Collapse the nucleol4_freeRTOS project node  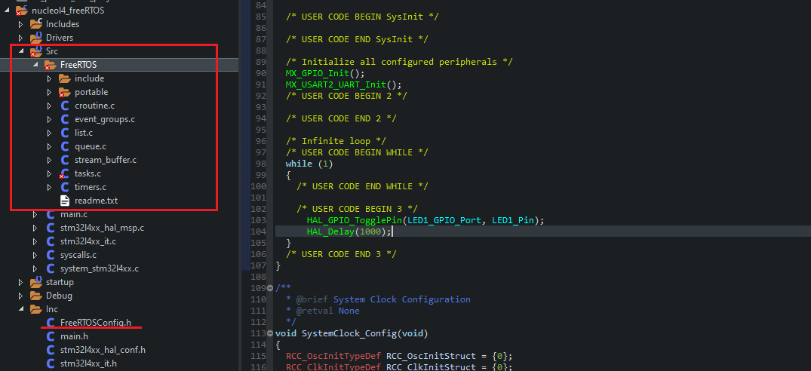pyautogui.click(x=8, y=11)
